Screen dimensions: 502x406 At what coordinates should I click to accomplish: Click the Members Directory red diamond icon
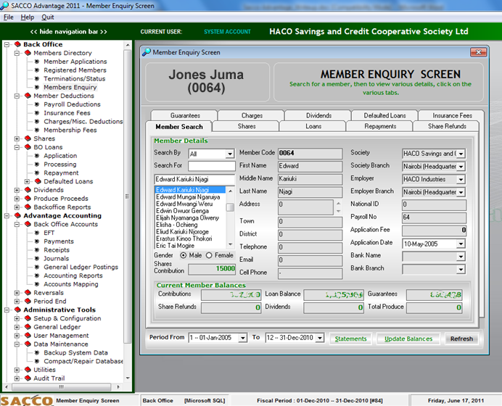pos(28,53)
